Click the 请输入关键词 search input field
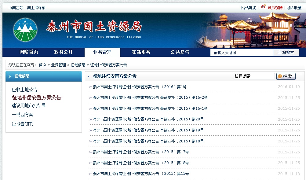 point(241,53)
